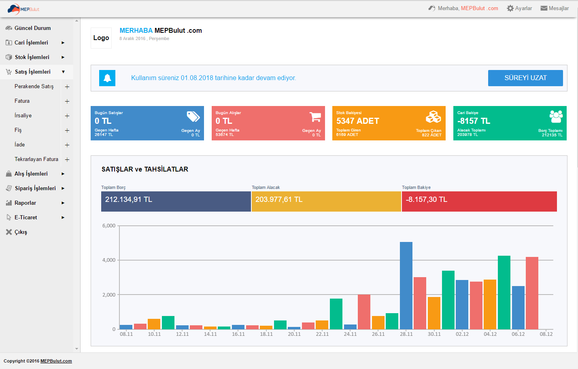The height and width of the screenshot is (369, 578).
Task: Open the Fatura submenu item
Action: pos(22,101)
